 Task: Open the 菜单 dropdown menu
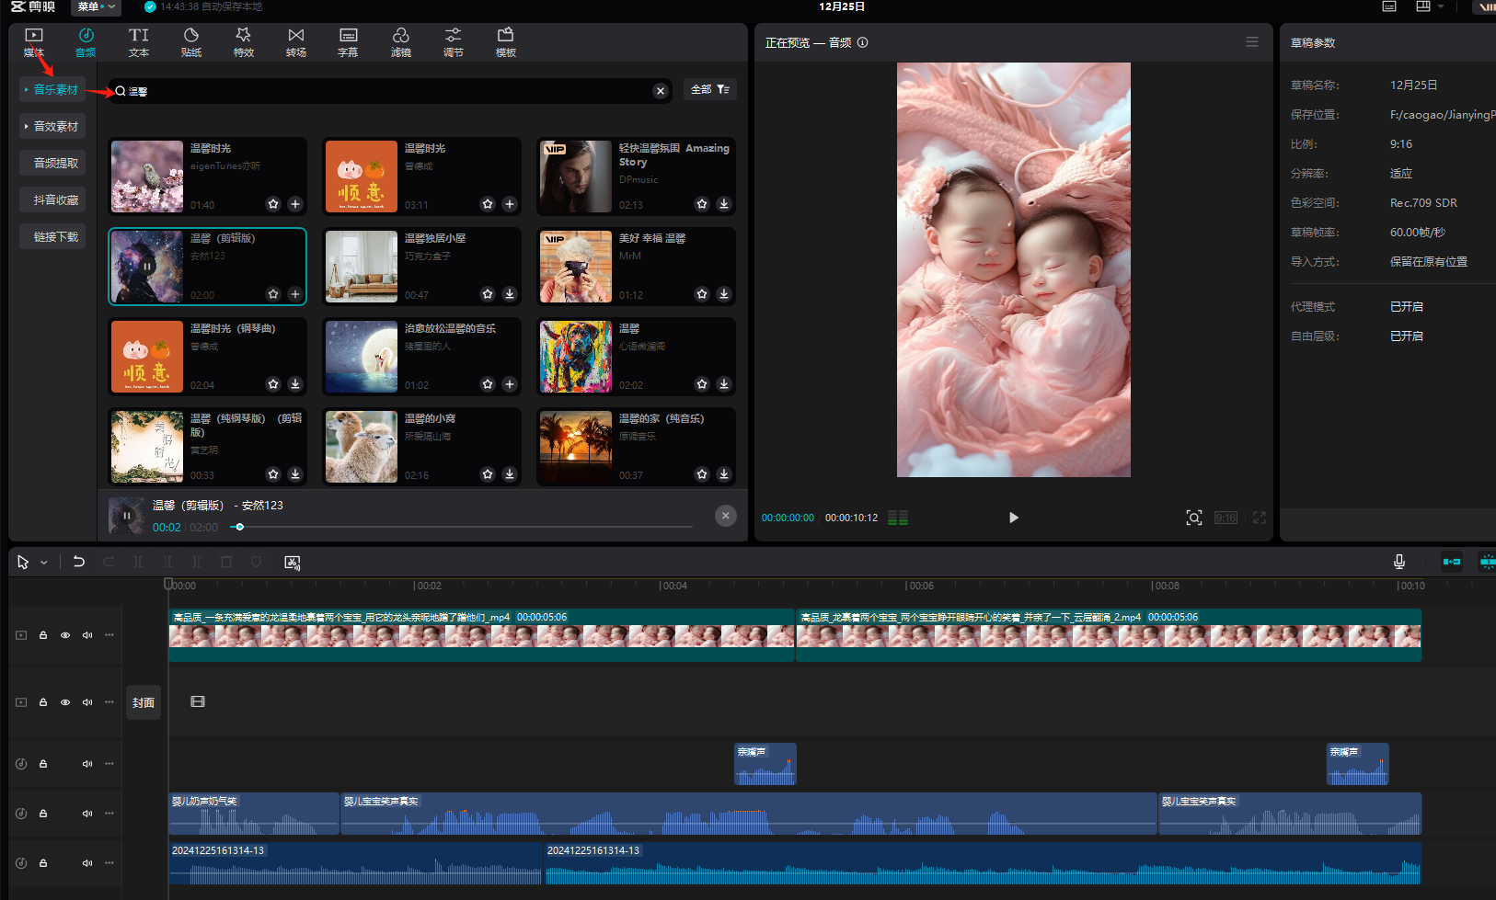[x=96, y=7]
